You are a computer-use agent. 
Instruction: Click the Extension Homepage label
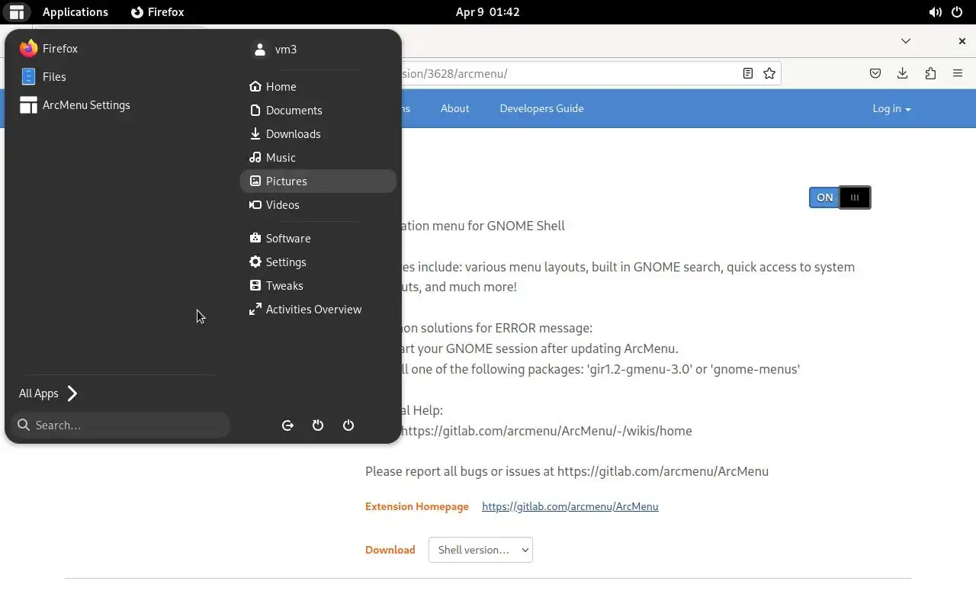click(417, 506)
